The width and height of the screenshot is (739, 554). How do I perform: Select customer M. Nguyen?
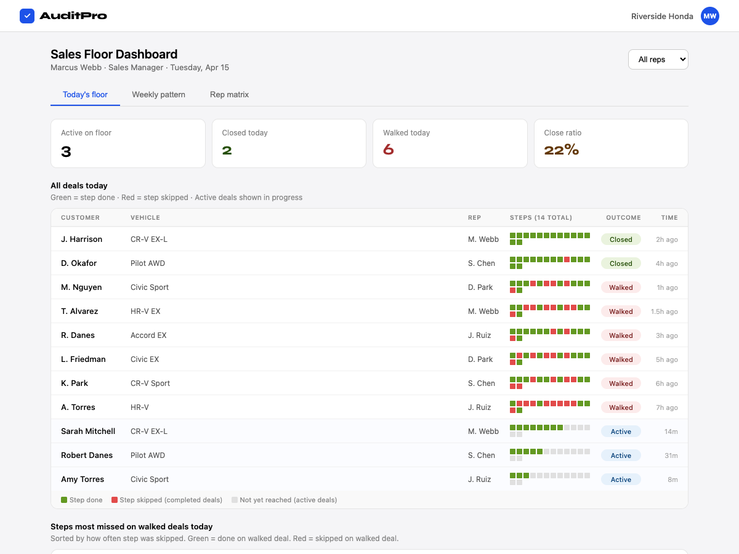point(81,287)
